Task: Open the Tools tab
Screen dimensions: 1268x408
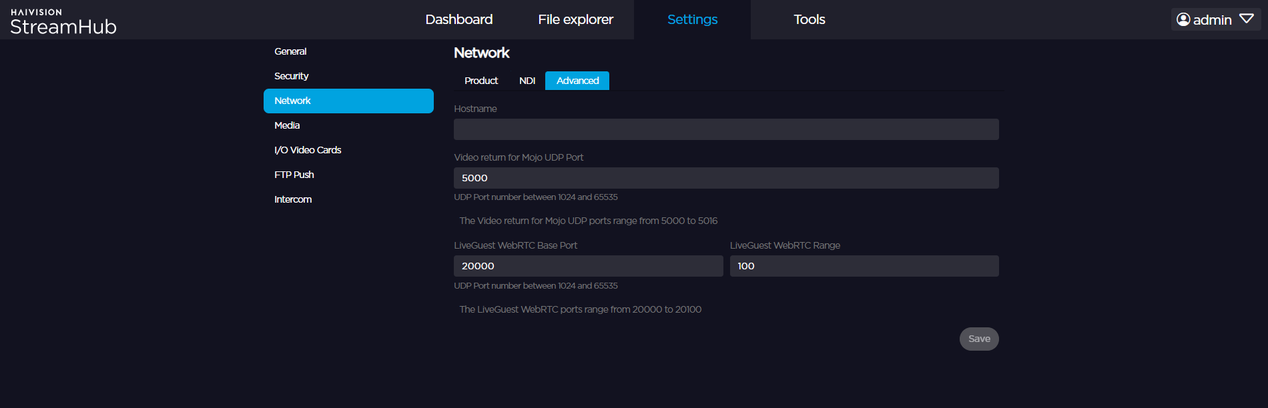Action: pos(809,19)
